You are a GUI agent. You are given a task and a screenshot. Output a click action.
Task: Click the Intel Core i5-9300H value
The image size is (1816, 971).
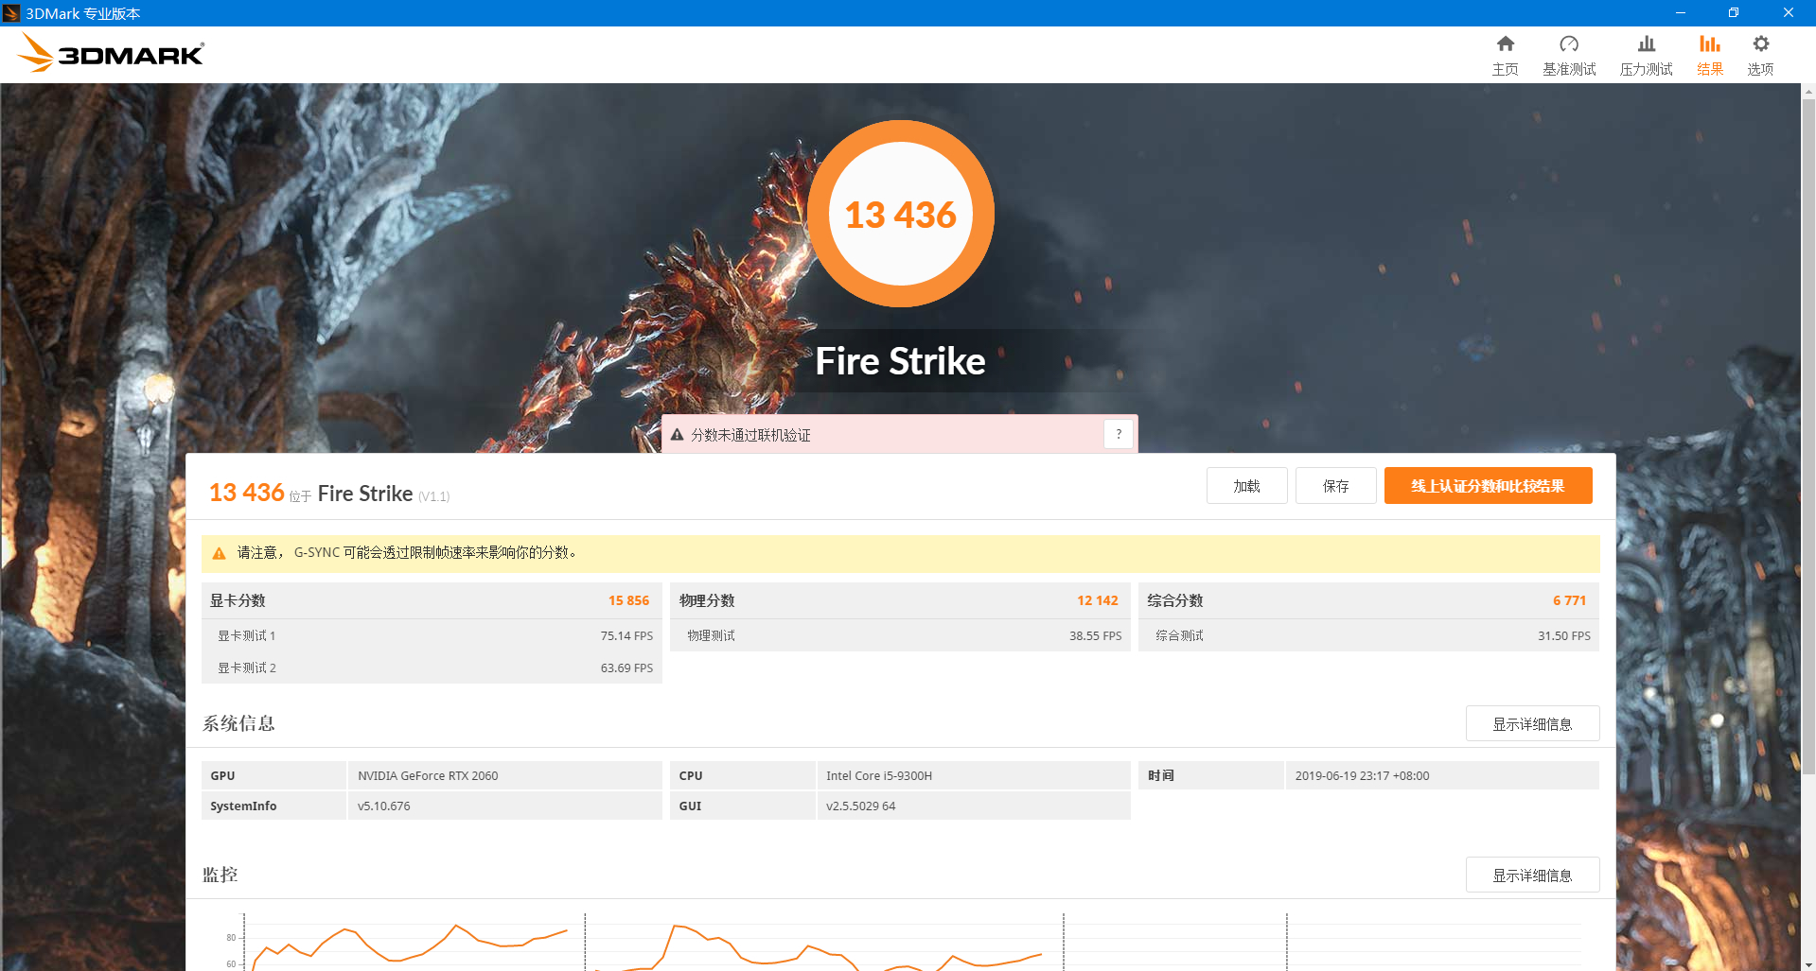point(879,775)
